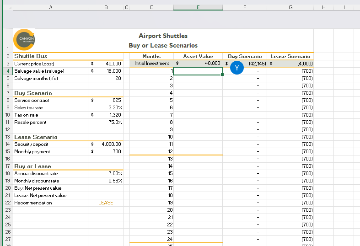The image size is (360, 246).
Task: Click the empty active cell E4
Action: [x=198, y=71]
